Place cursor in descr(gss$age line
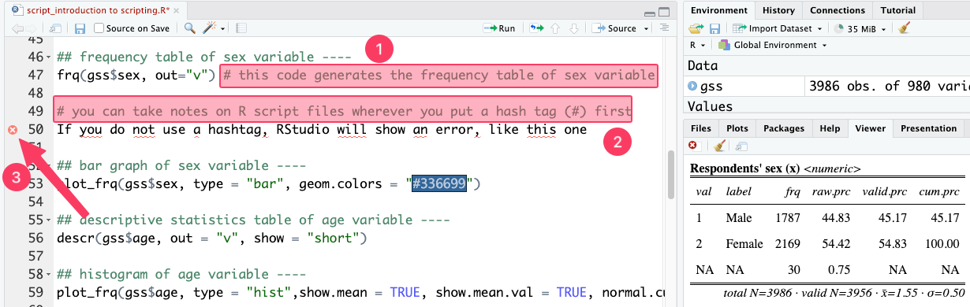Screen dimensions: 970x307 [x=212, y=238]
